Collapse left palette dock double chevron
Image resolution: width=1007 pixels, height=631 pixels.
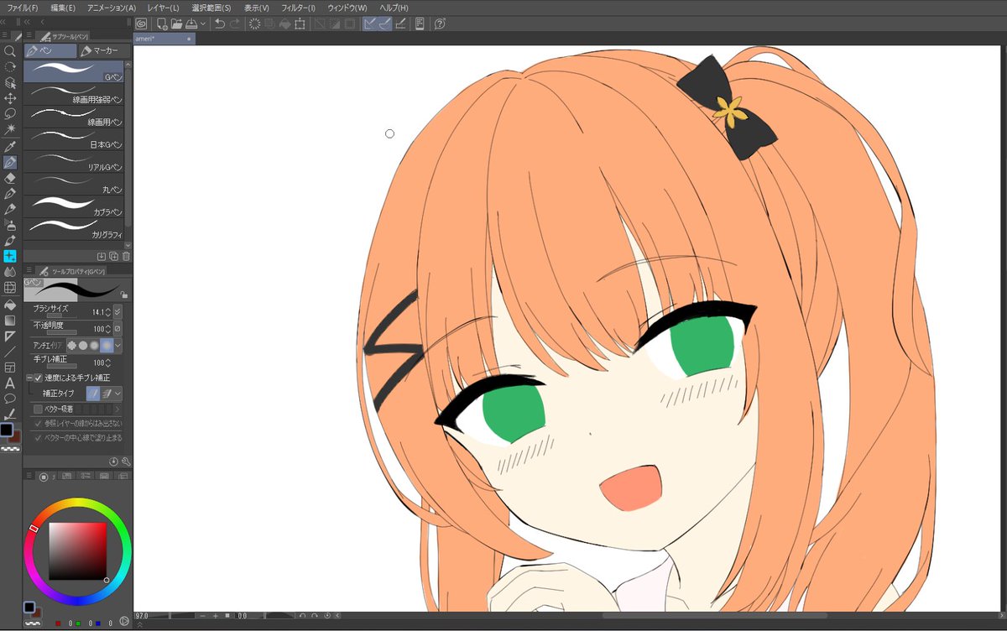tap(28, 20)
